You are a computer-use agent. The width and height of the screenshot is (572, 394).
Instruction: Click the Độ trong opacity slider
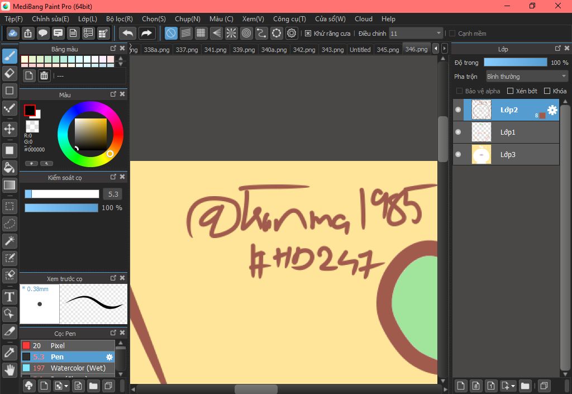coord(516,63)
